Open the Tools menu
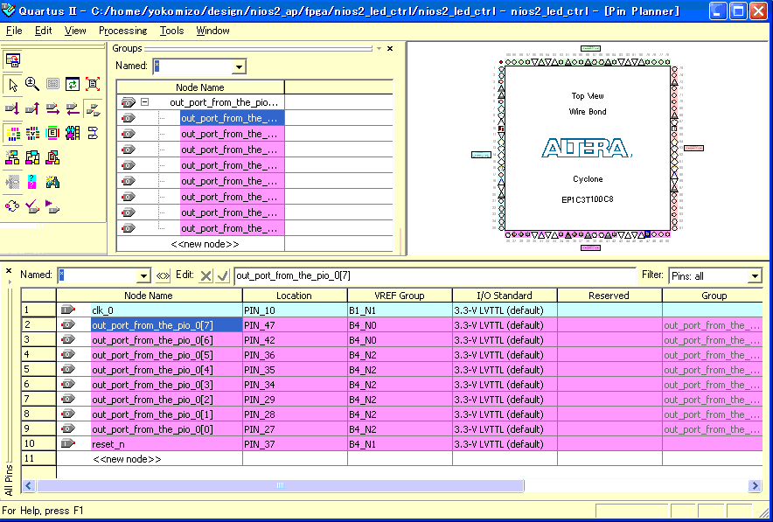The width and height of the screenshot is (773, 522). (x=171, y=31)
